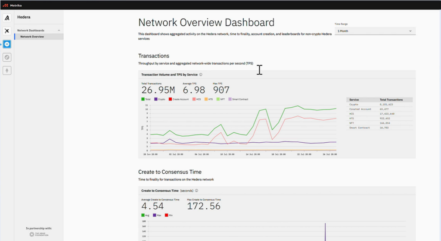
Task: Toggle the Max series in consensus time legend
Action: pos(157,215)
